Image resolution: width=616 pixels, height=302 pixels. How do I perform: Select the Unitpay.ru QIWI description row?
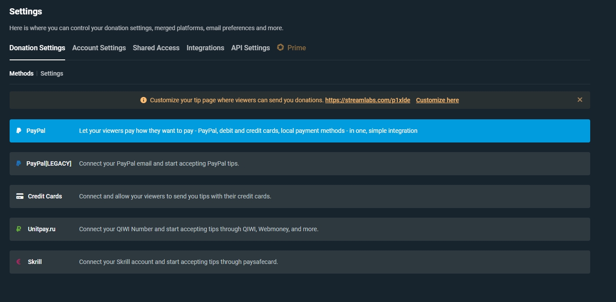tap(198, 229)
